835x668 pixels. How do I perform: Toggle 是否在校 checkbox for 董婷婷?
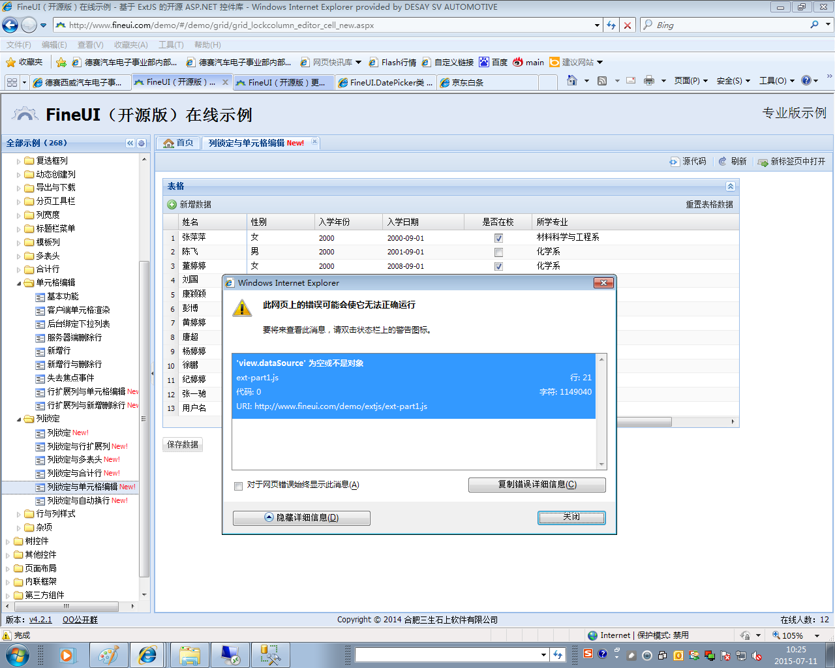point(498,267)
